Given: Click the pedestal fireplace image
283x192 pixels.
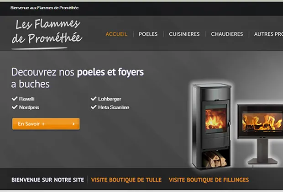Looking at the screenshot, I should (x=260, y=134).
